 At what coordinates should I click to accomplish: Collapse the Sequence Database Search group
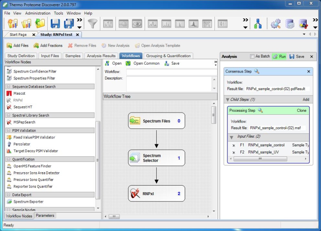pos(8,87)
